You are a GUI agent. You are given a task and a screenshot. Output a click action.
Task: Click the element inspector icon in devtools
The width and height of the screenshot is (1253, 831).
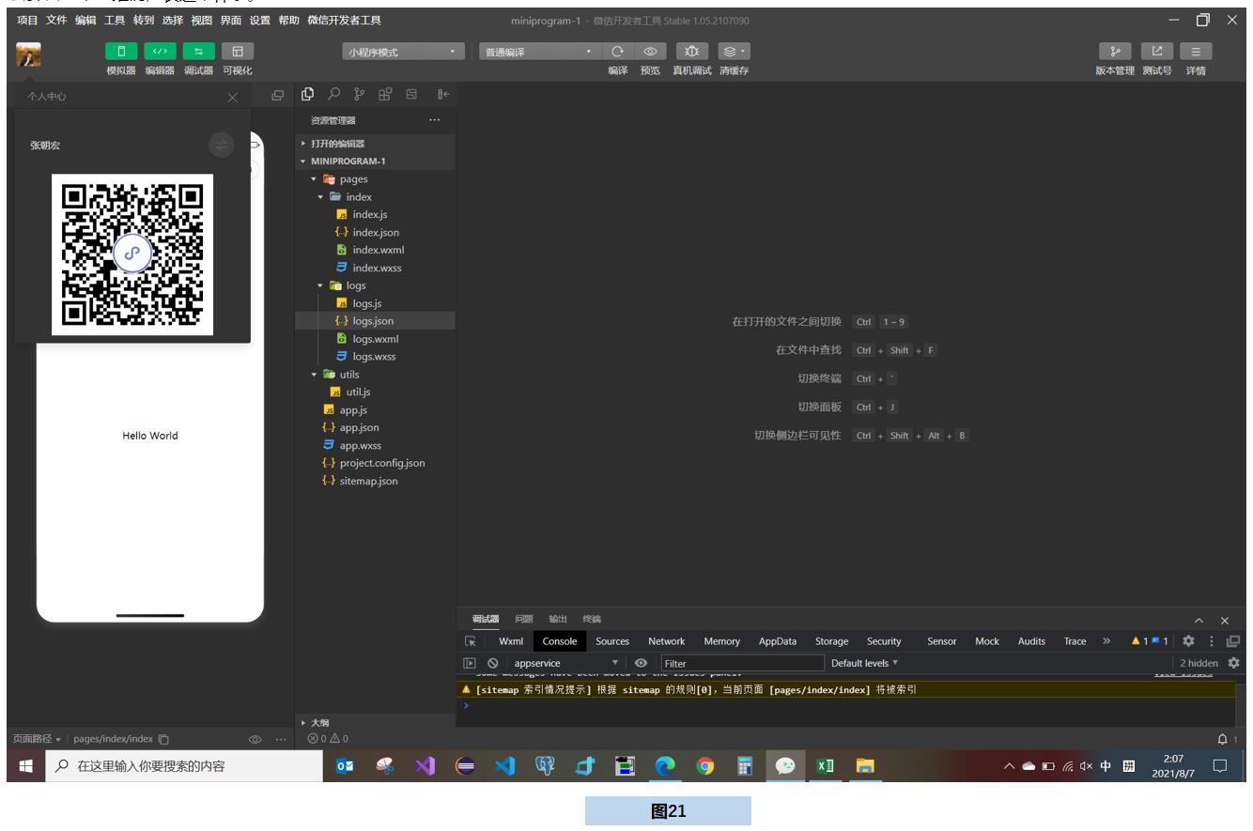coord(472,641)
